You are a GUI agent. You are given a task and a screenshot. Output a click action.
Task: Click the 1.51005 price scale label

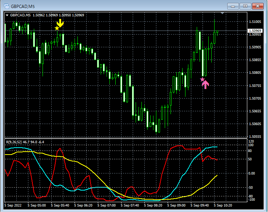tap(255, 21)
